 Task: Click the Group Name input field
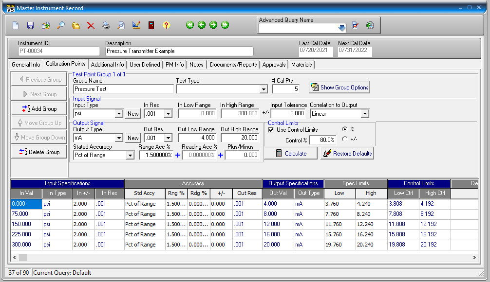click(123, 89)
